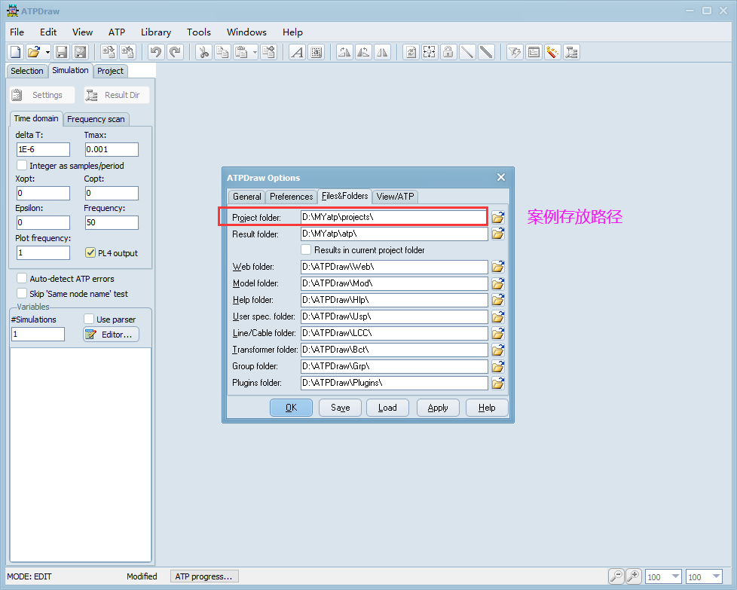Click the New document toolbar icon
Viewport: 737px width, 590px height.
(15, 52)
